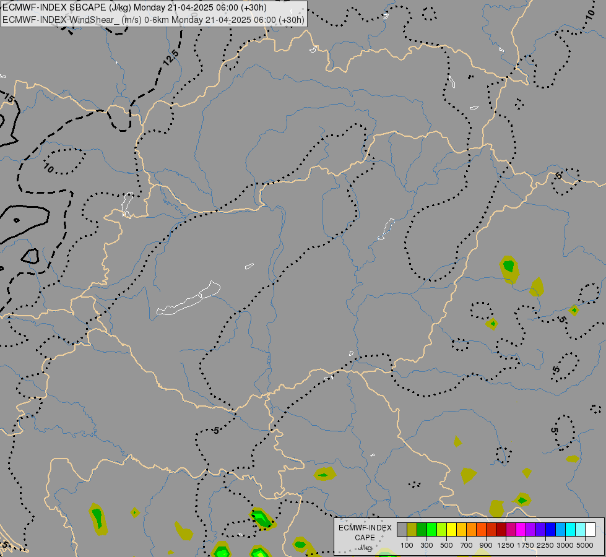Select the orange-red swatch left of 900
This screenshot has width=606, height=557.
481,530
